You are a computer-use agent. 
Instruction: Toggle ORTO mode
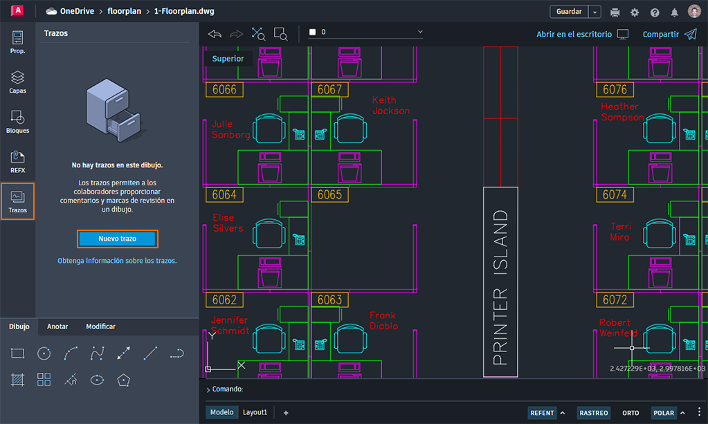click(630, 413)
